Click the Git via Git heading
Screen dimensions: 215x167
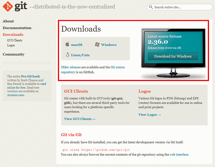tap(71, 135)
